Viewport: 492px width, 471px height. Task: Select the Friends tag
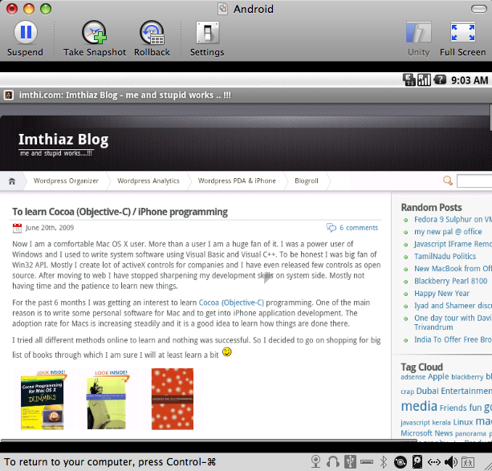(x=453, y=408)
